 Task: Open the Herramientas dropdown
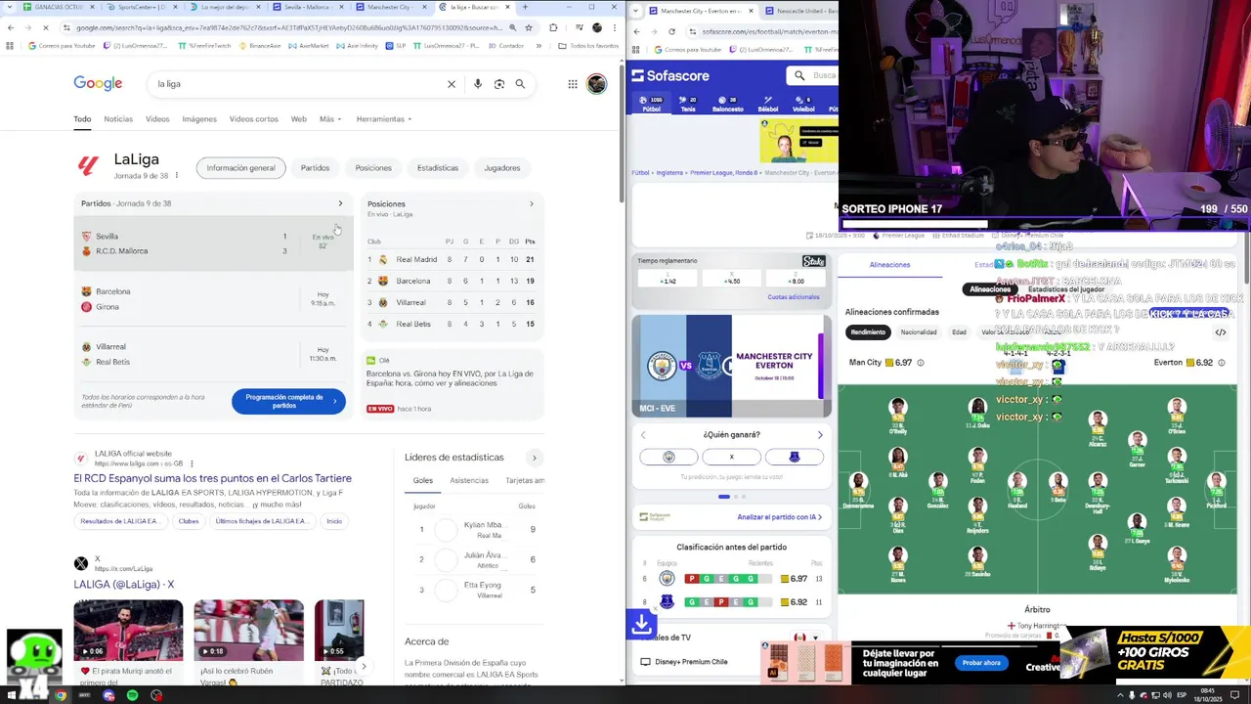pos(384,119)
